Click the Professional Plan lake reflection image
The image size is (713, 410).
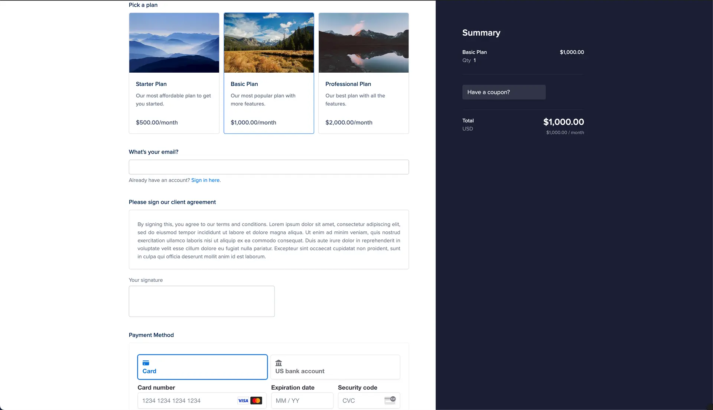[x=364, y=43]
